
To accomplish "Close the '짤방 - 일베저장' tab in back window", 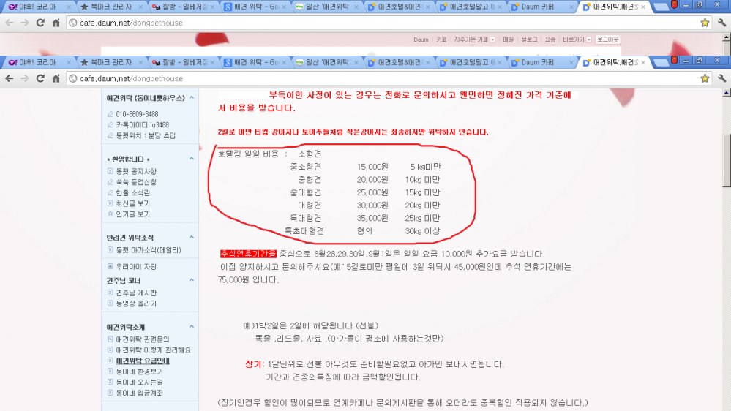I will tap(213, 7).
